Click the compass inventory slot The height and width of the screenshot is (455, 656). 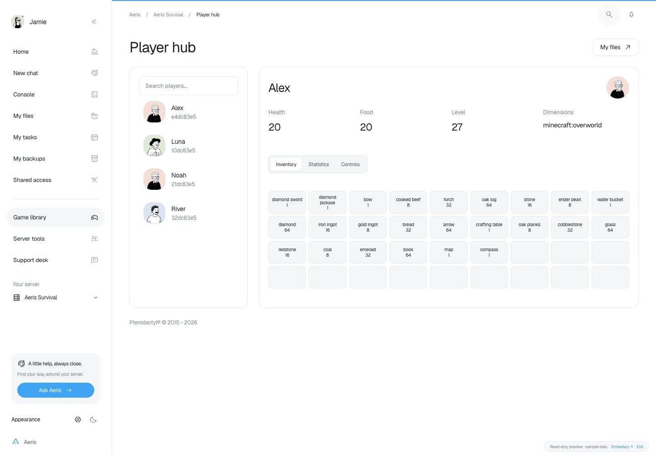tap(489, 252)
